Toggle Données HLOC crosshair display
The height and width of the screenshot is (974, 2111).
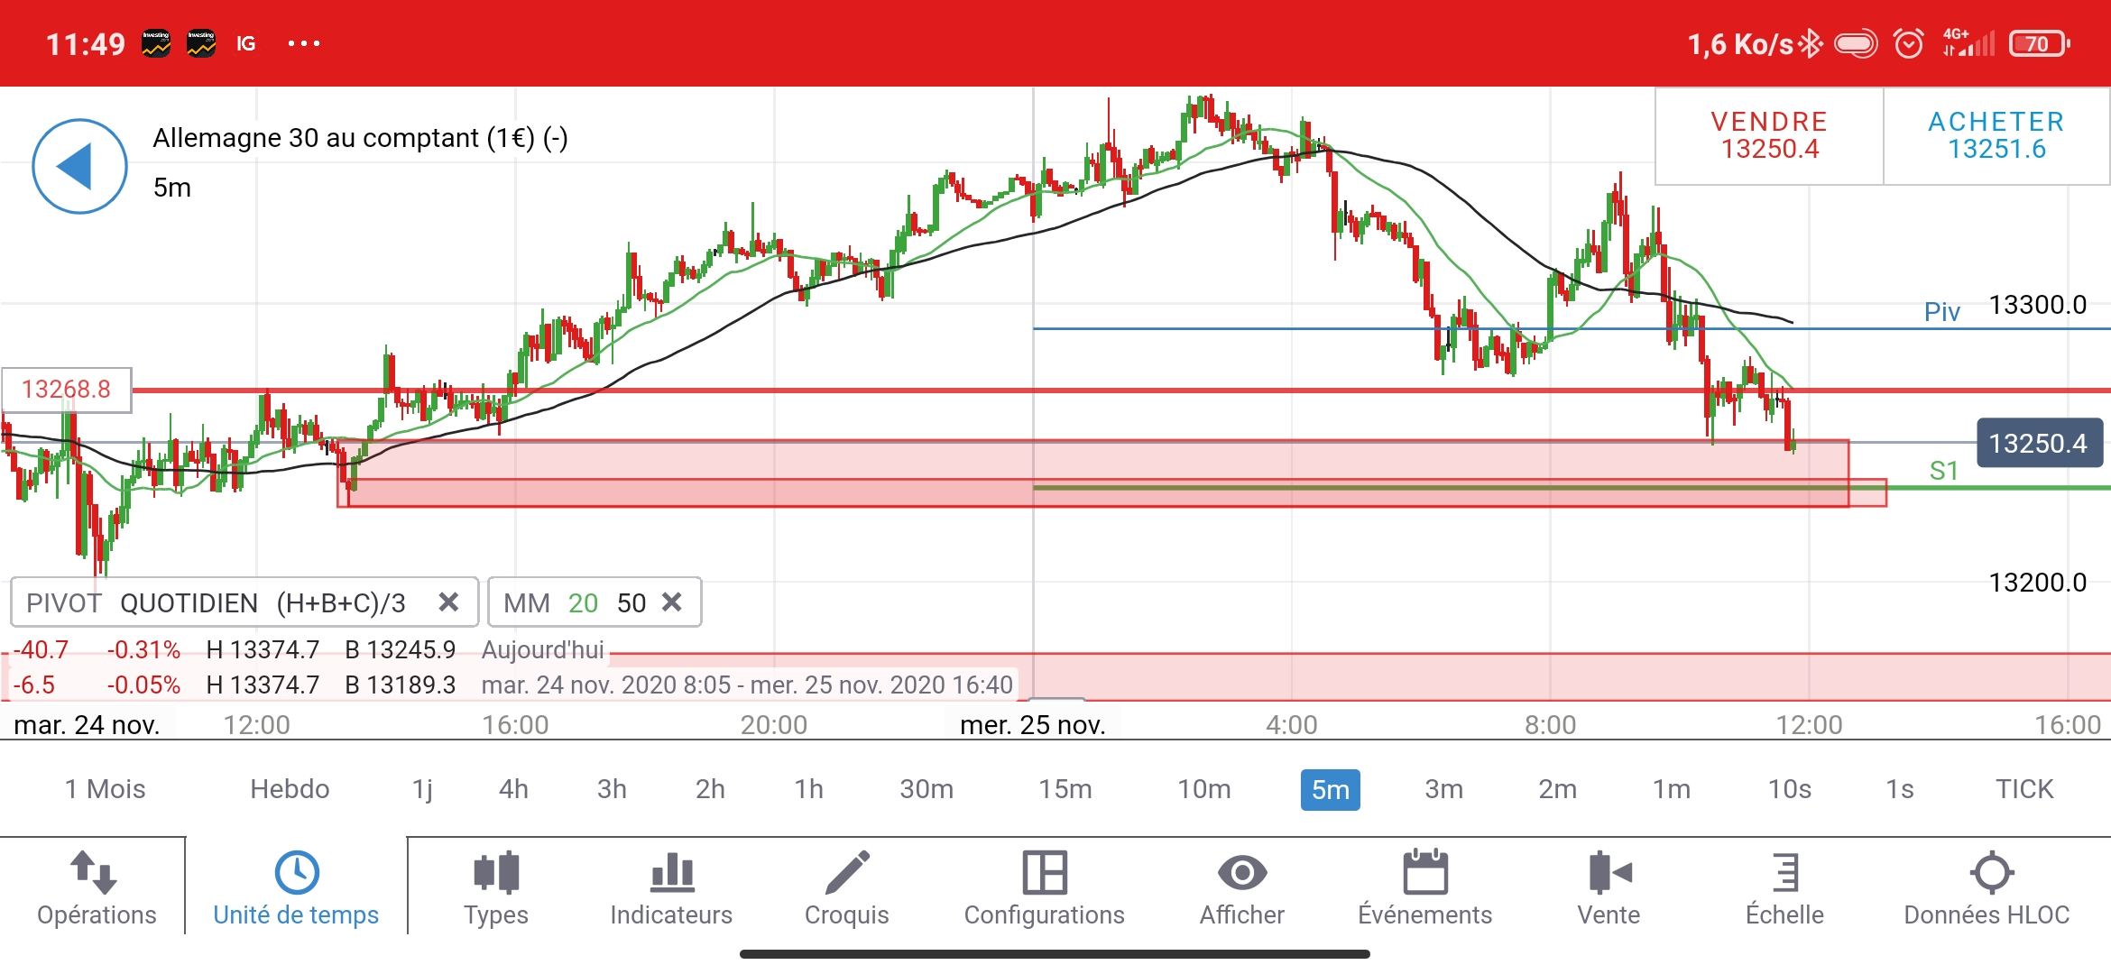point(1991,873)
